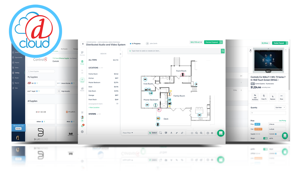Select the Design layers icon in the sidebar
The image size is (297, 171).
(x=82, y=62)
